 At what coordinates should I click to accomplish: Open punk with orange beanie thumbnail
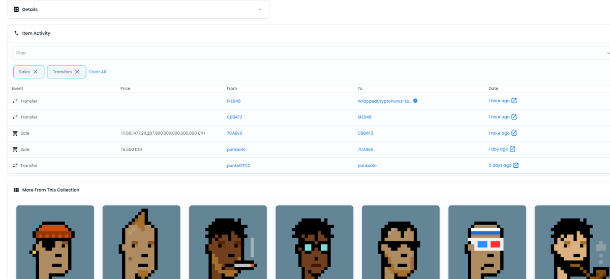(x=55, y=242)
